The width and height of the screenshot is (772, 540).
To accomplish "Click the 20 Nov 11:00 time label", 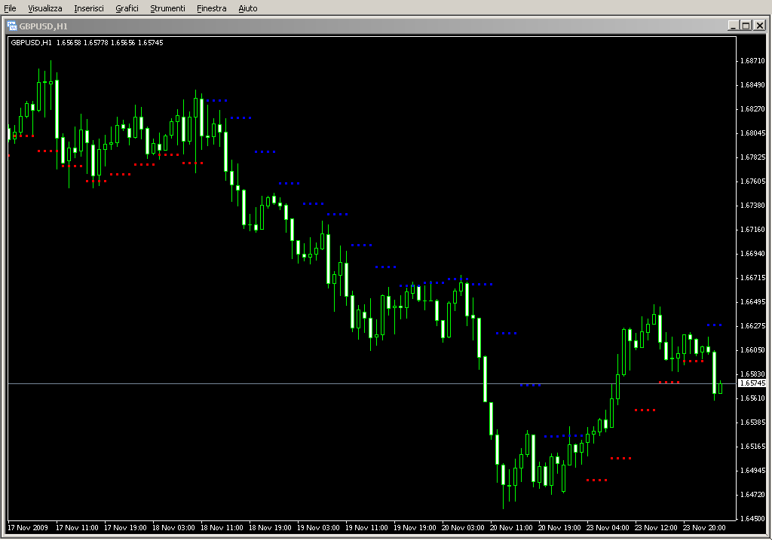I will (512, 527).
